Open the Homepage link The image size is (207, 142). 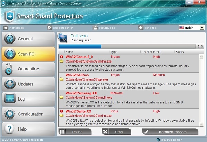[17, 28]
